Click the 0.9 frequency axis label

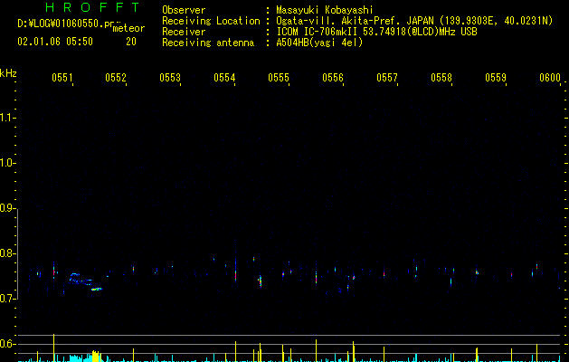pyautogui.click(x=7, y=208)
